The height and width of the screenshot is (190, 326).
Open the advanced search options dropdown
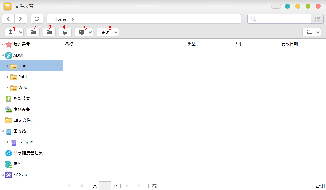(317, 19)
